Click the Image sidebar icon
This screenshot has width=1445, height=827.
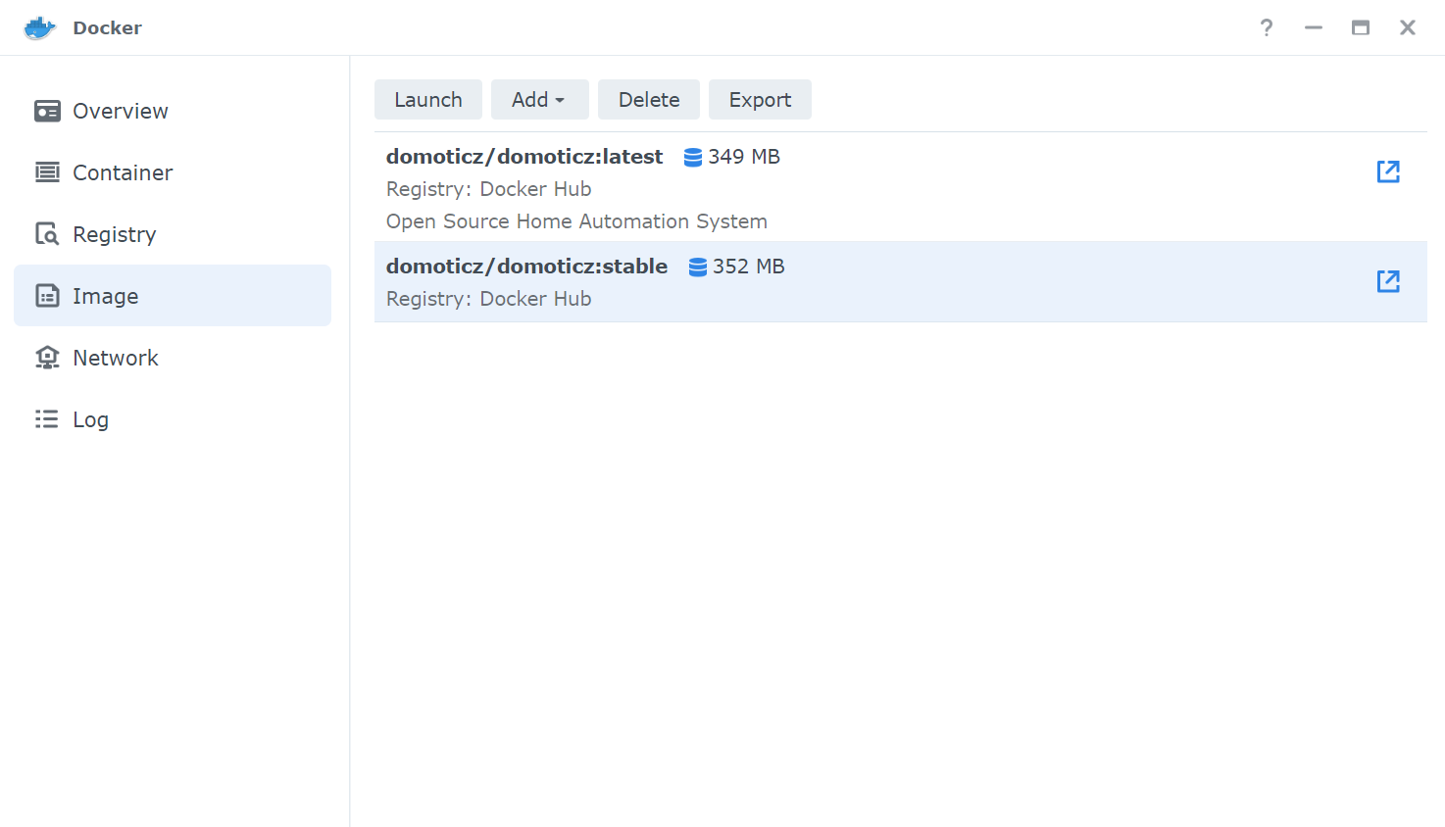[47, 296]
